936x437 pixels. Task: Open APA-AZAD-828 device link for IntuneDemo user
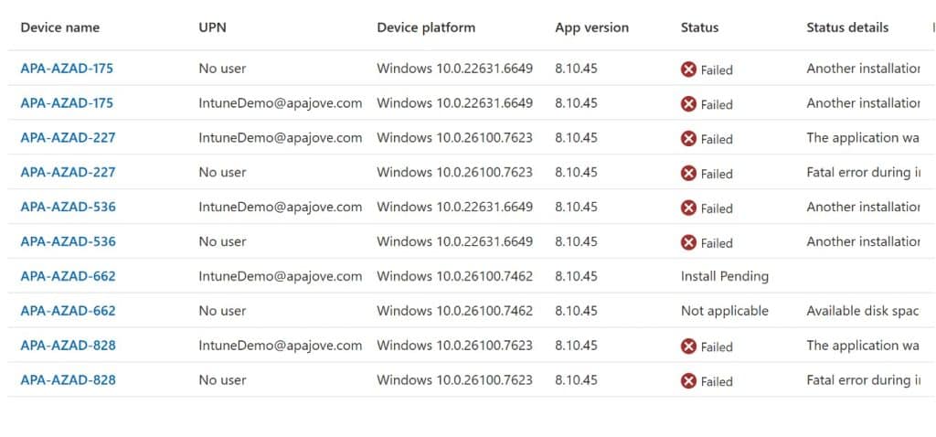coord(68,346)
